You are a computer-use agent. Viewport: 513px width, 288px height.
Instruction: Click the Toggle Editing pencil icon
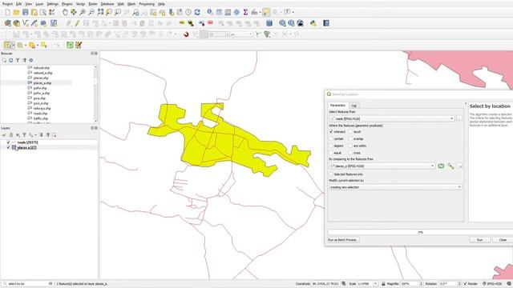pos(77,23)
